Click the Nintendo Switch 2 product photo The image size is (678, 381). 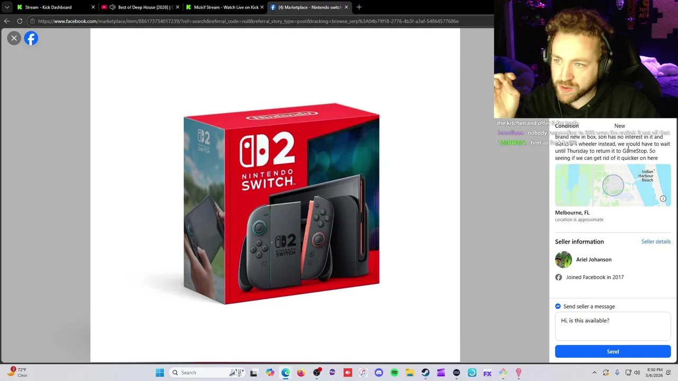(281, 204)
